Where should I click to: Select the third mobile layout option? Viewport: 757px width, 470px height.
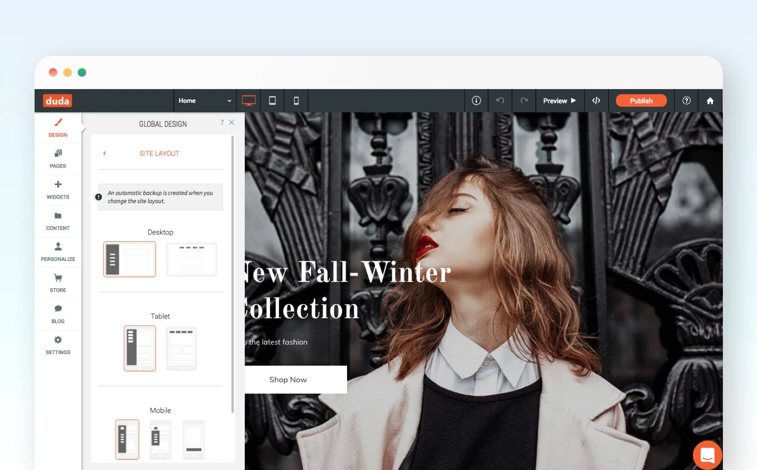[193, 439]
